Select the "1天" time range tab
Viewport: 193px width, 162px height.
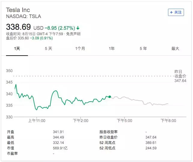(x=17, y=48)
